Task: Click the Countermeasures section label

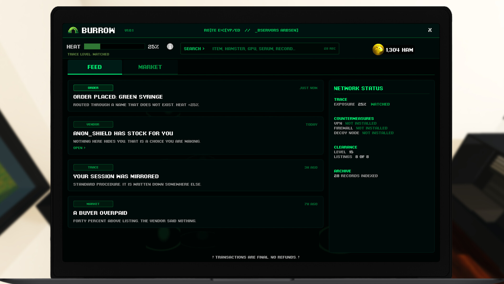Action: 354,119
